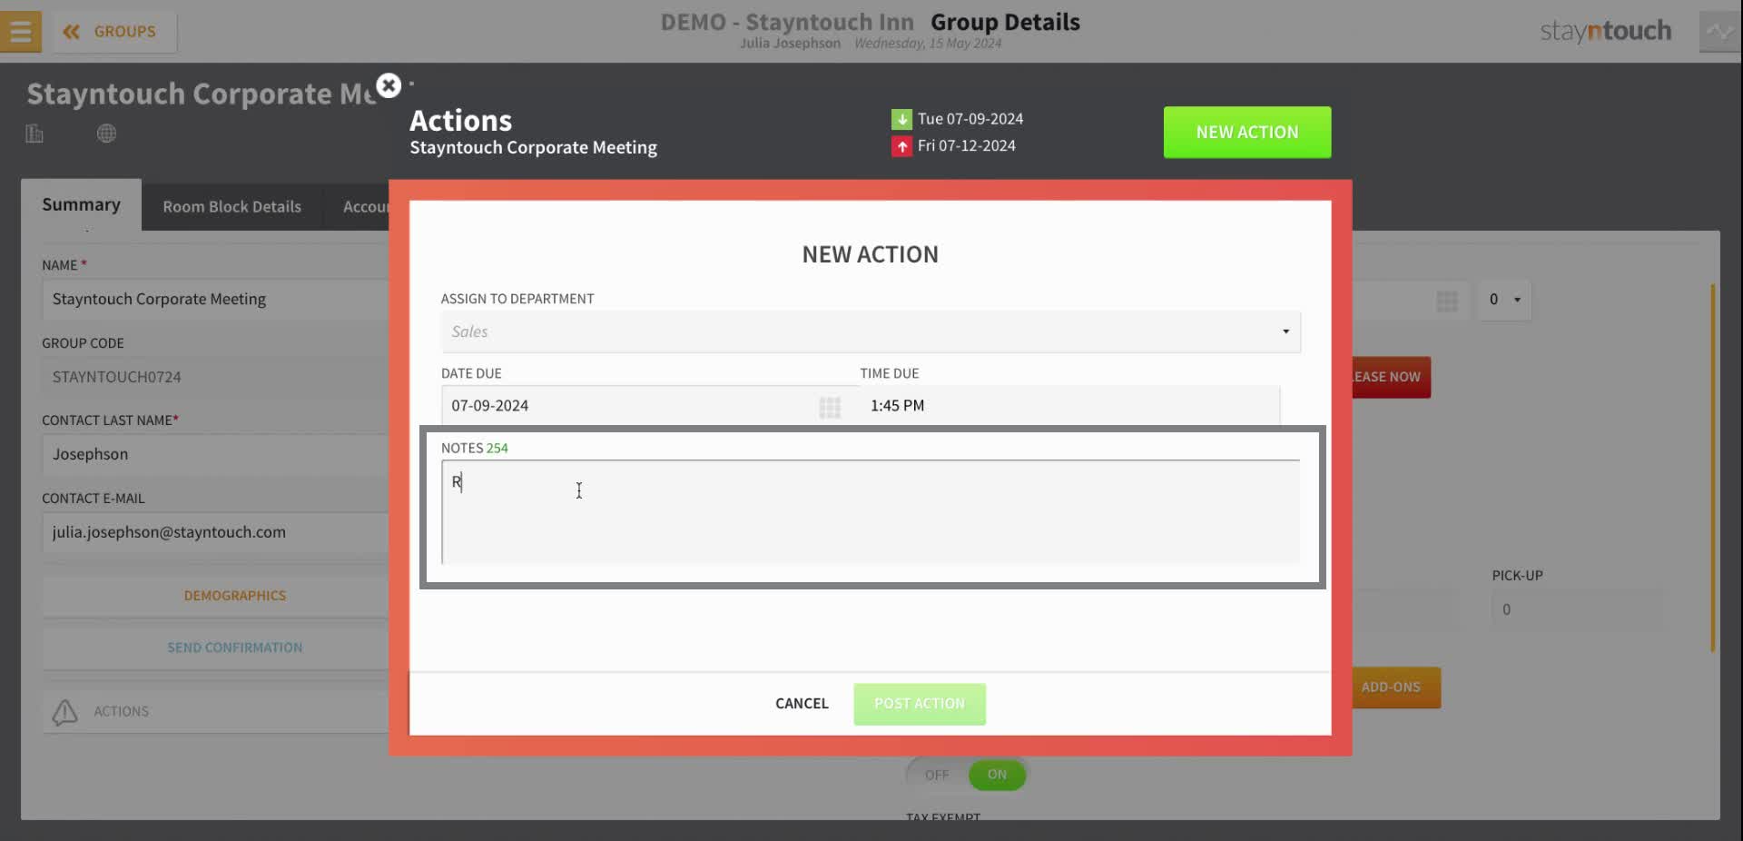This screenshot has width=1743, height=841.
Task: Open the dropdown showing 0
Action: pos(1504,300)
